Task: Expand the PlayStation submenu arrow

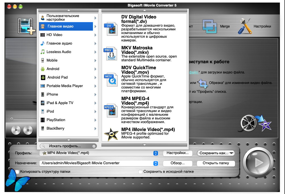Action: click(x=95, y=120)
